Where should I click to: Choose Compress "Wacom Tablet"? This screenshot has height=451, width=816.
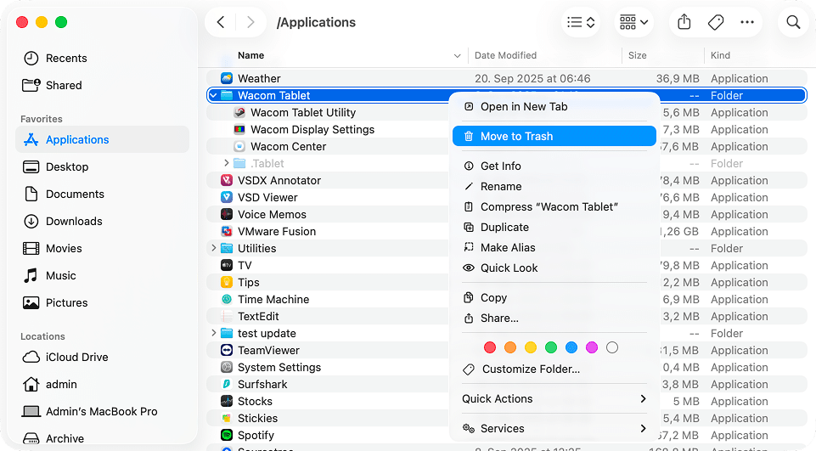[x=554, y=206]
